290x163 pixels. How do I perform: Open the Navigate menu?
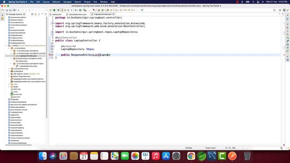click(x=68, y=2)
